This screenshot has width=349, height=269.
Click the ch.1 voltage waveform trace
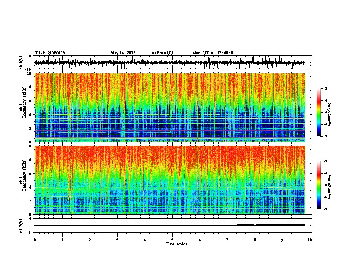(x=170, y=62)
